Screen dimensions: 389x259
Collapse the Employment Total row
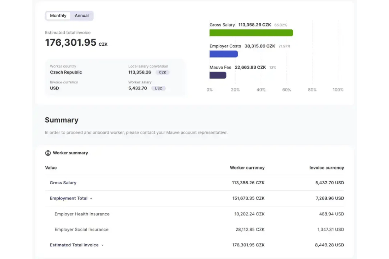[x=91, y=198]
